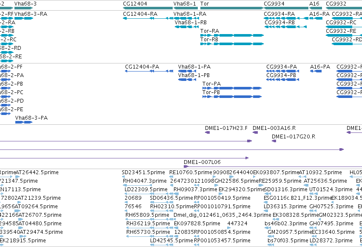The width and height of the screenshot is (362, 247).
Task: Click the DME1-017H23.F clone label
Action: (x=226, y=128)
